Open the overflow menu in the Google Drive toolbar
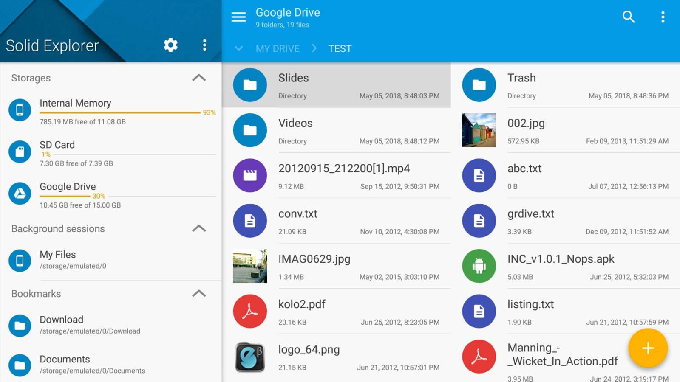The height and width of the screenshot is (382, 680). (x=663, y=17)
